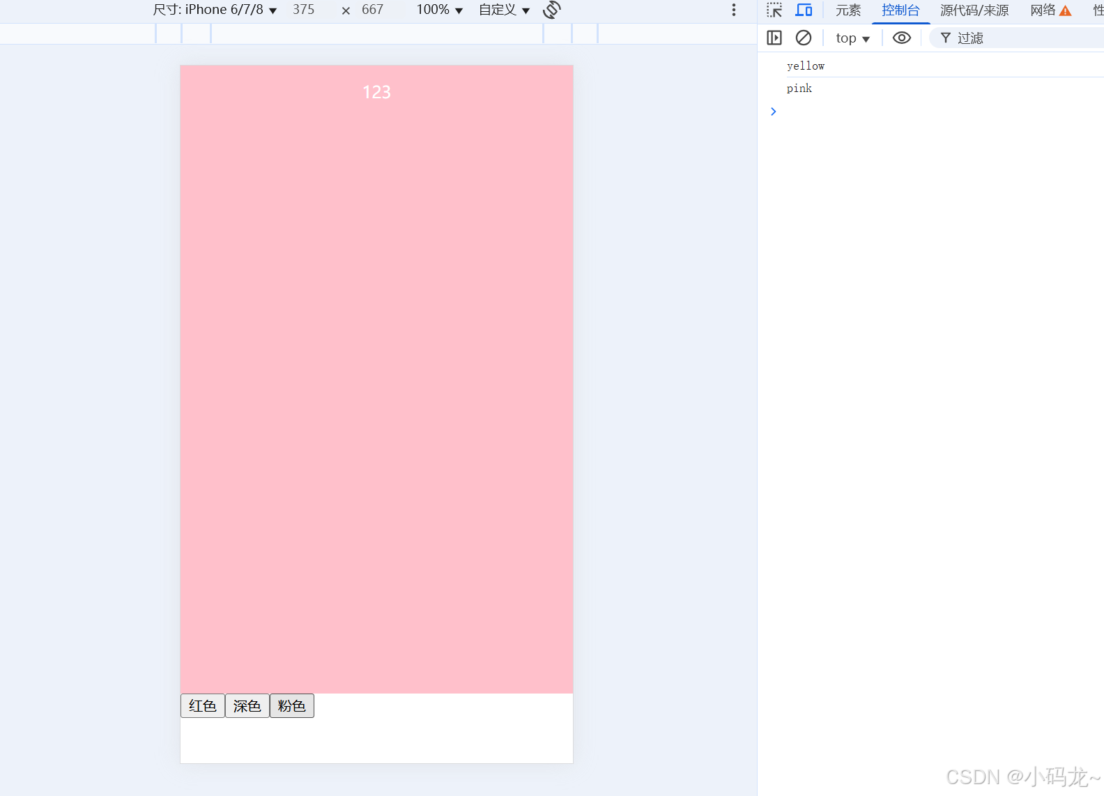1104x796 pixels.
Task: Toggle the device toolbar icon
Action: pyautogui.click(x=804, y=10)
